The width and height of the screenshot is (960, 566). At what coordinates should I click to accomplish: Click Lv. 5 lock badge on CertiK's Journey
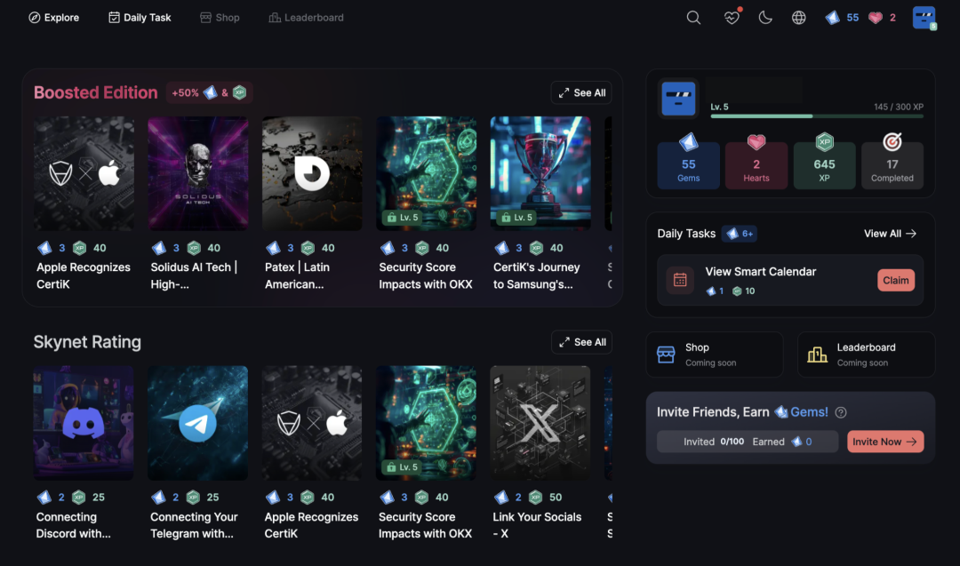click(x=516, y=217)
